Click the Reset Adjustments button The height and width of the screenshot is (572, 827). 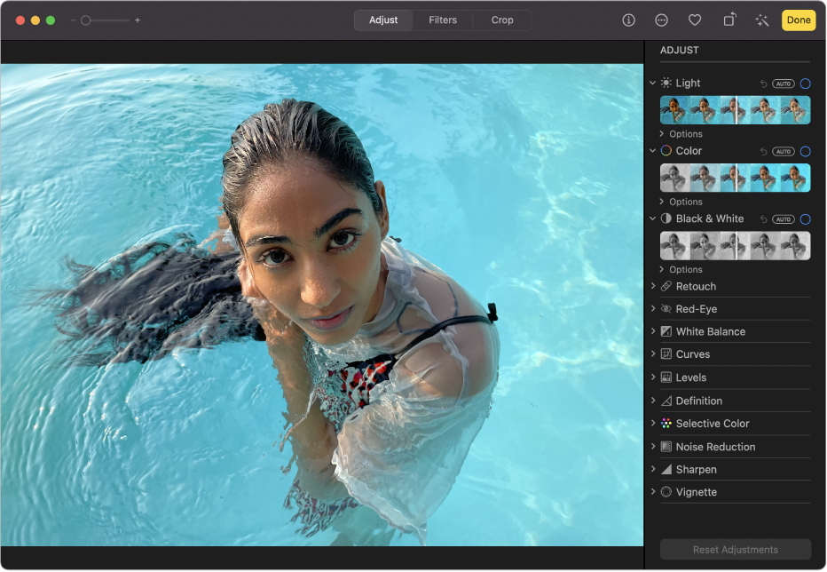[735, 549]
